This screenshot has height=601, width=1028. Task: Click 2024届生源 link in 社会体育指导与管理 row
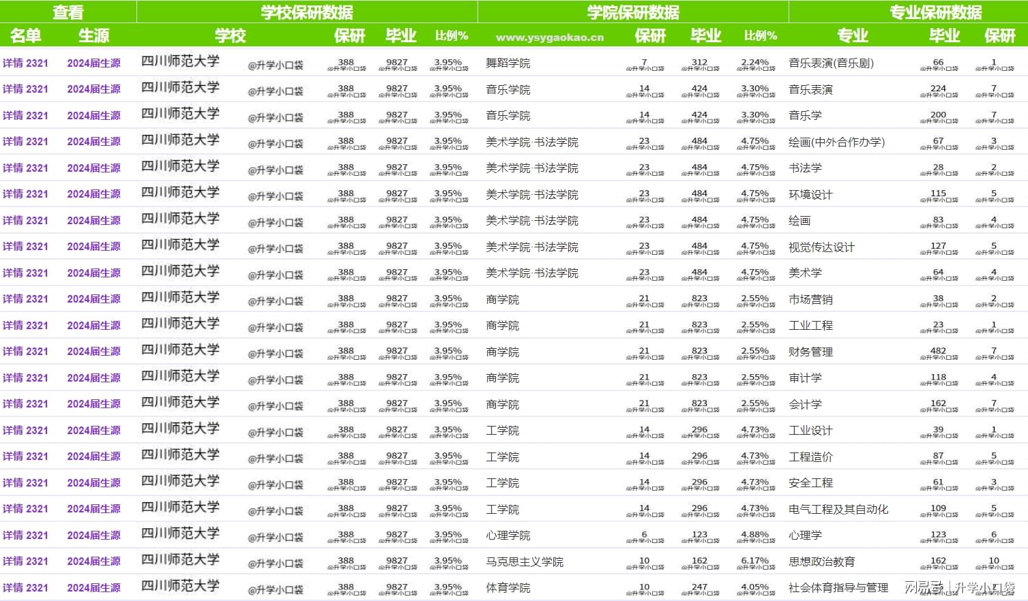point(93,588)
